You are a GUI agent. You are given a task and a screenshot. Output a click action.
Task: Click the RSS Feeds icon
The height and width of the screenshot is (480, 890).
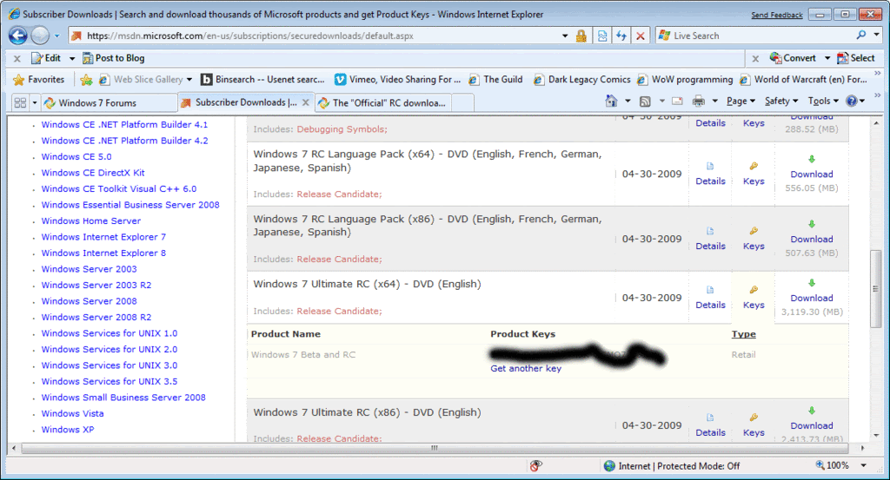(x=645, y=102)
